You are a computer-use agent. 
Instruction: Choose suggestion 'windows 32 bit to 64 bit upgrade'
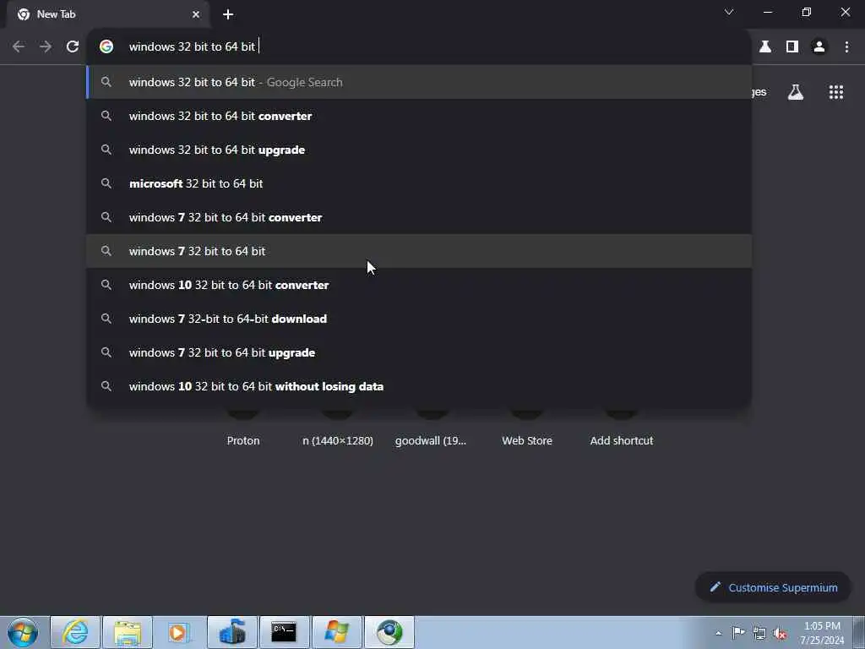419,150
